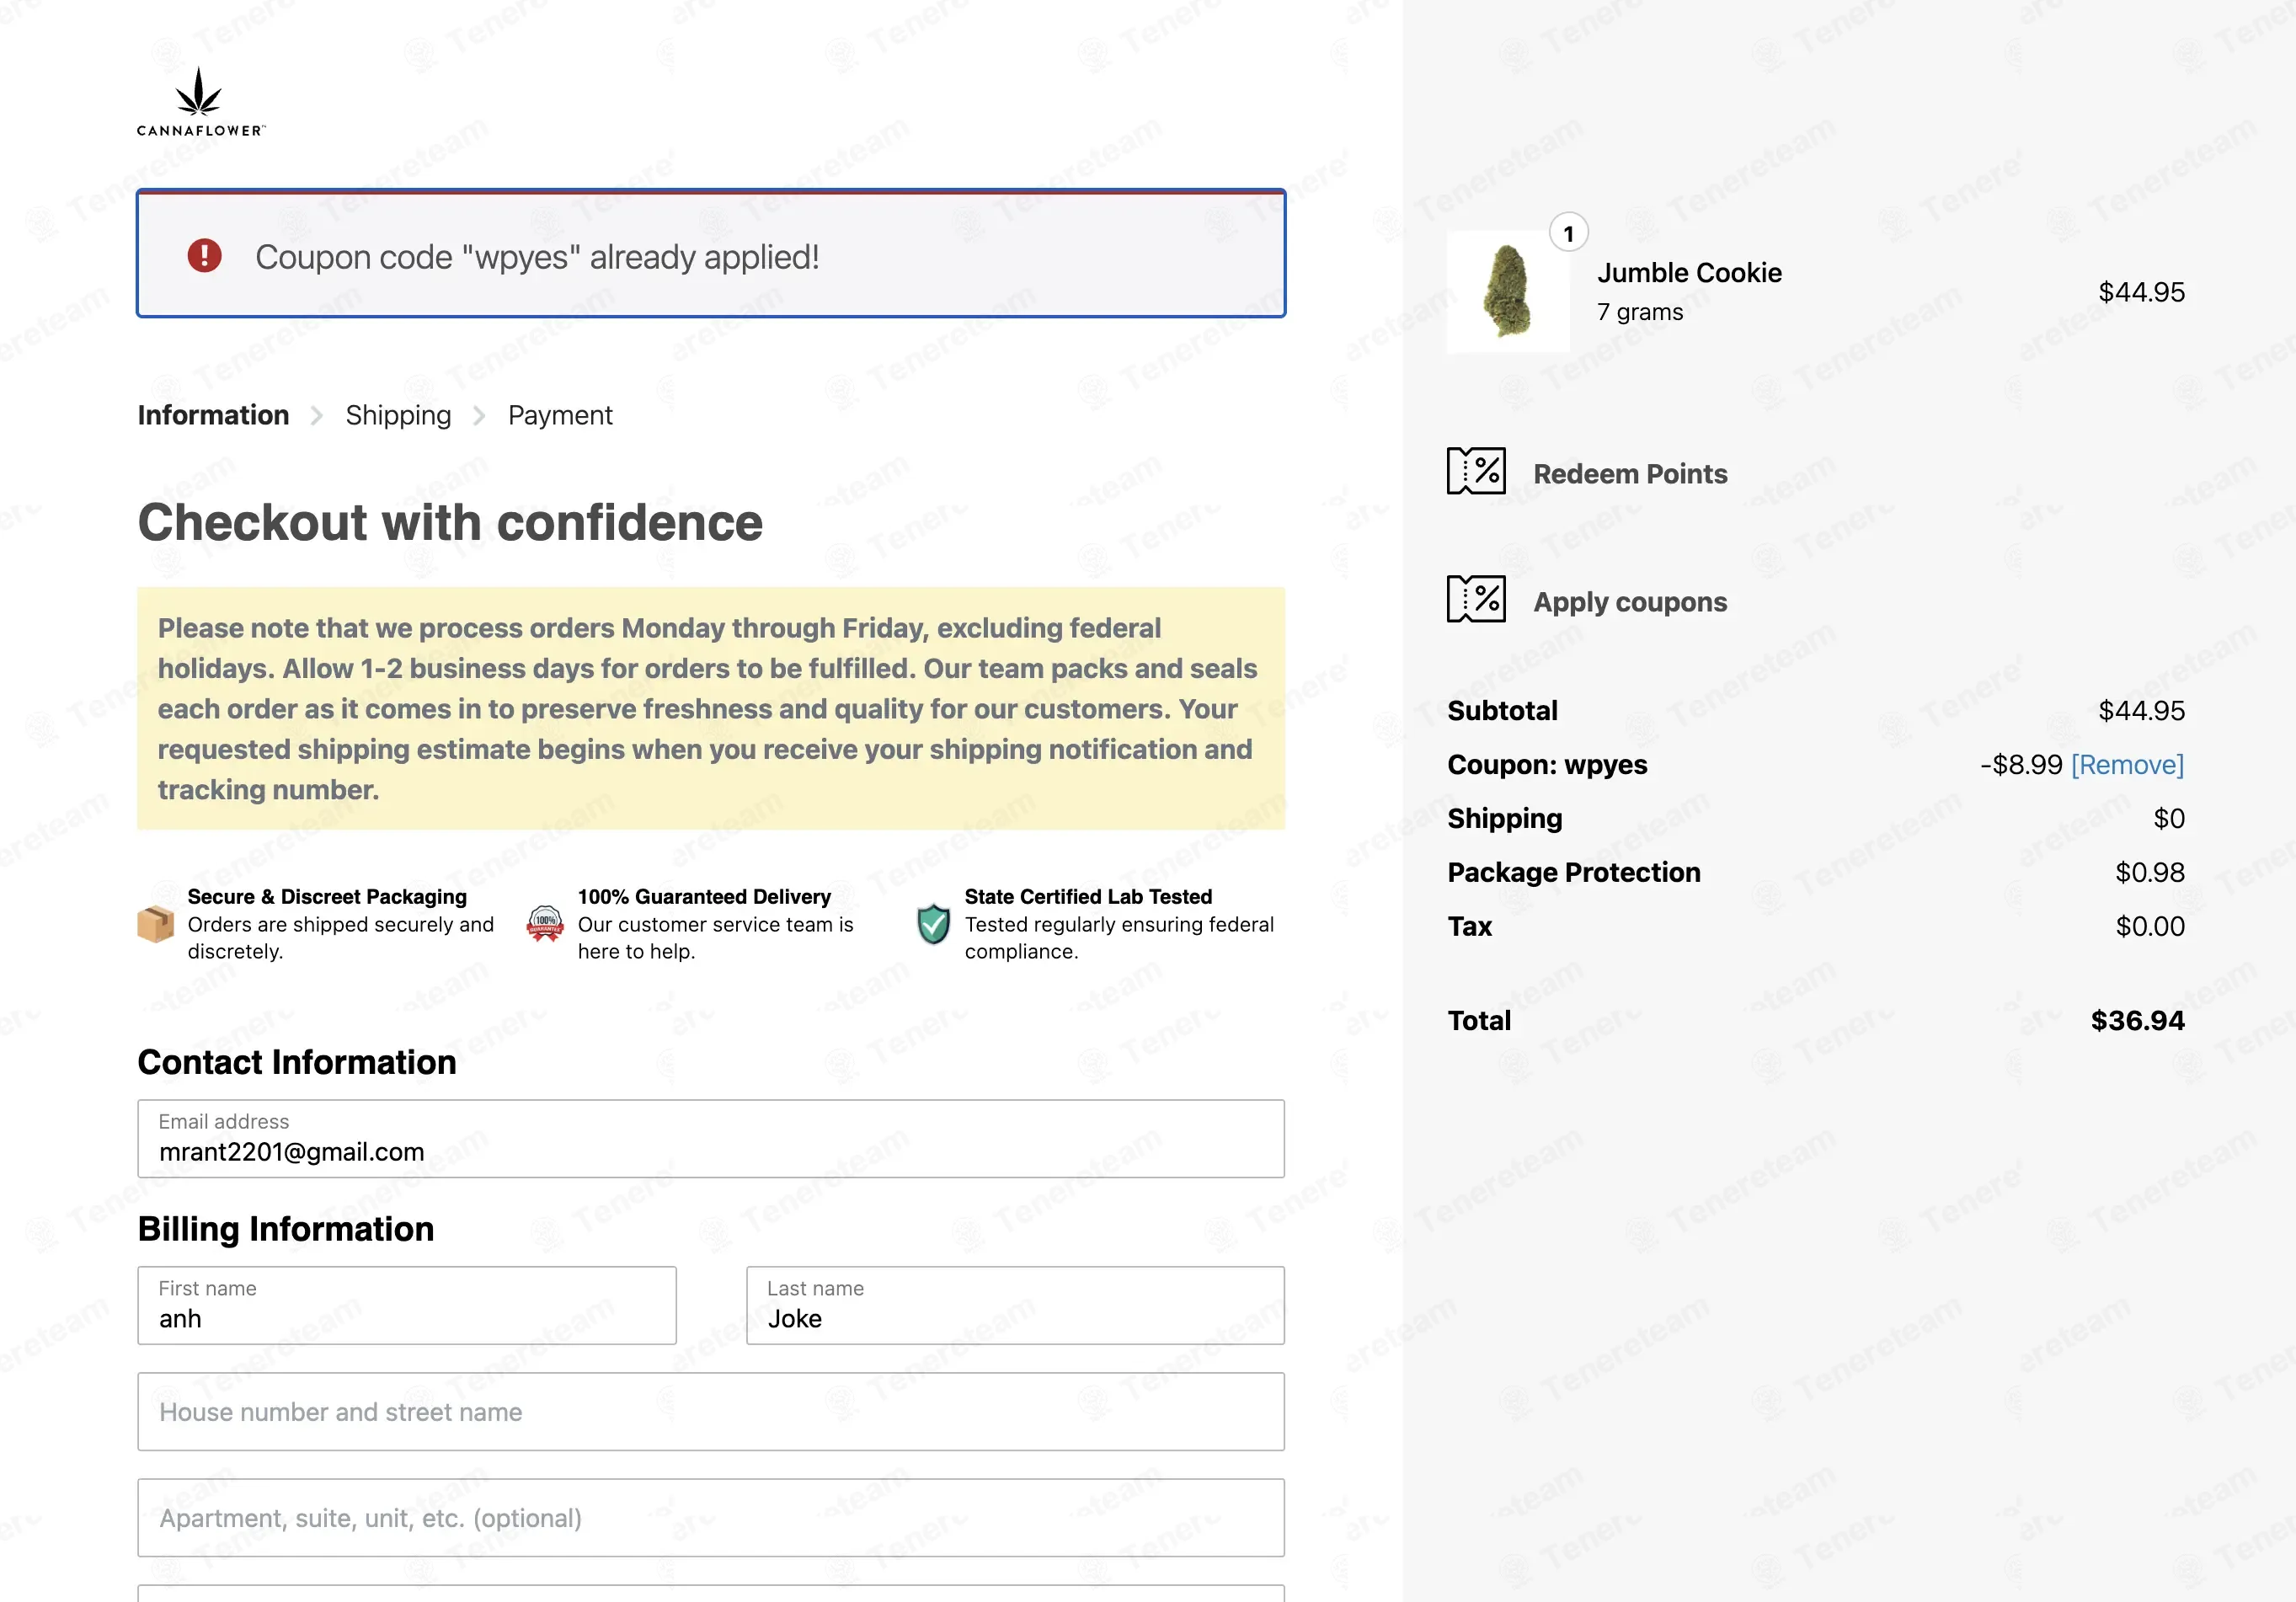Expand the Apply coupons section

[x=1630, y=602]
